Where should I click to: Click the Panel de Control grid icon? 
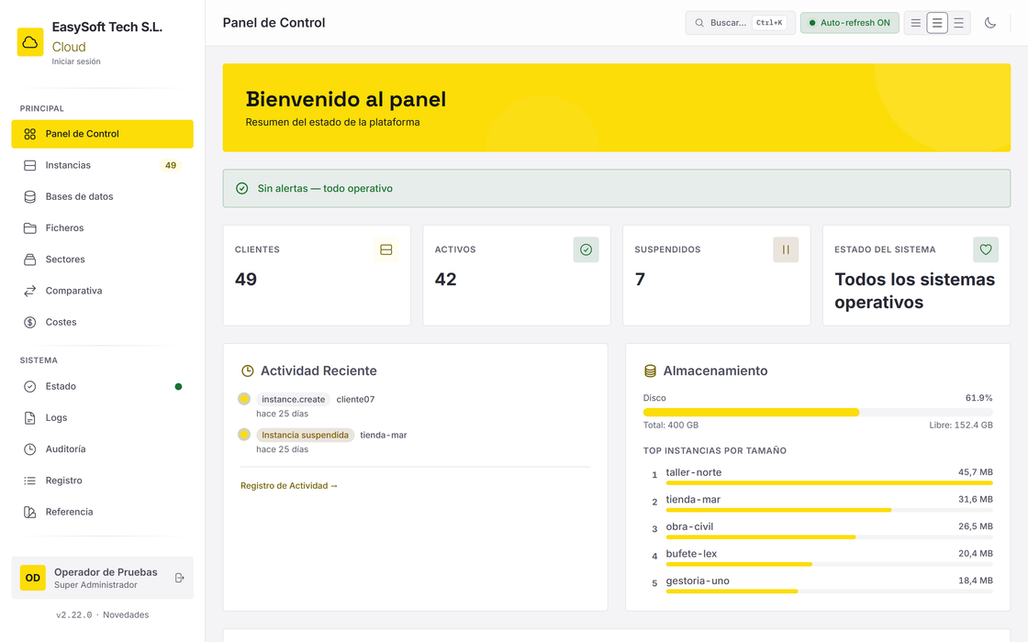coord(30,134)
